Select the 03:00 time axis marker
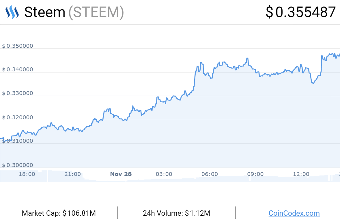The image size is (340, 222). click(164, 174)
